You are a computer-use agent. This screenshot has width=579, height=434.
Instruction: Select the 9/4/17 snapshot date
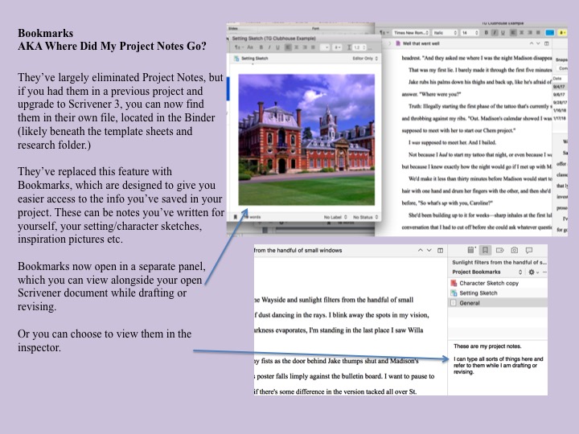pos(559,87)
